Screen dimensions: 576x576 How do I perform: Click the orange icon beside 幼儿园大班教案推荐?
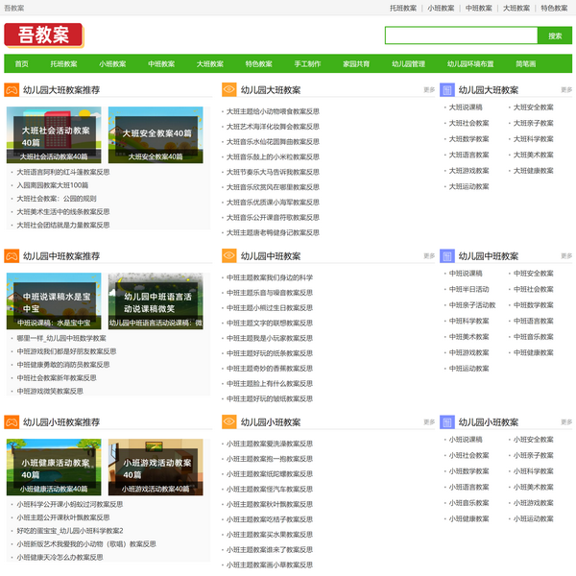coord(12,90)
